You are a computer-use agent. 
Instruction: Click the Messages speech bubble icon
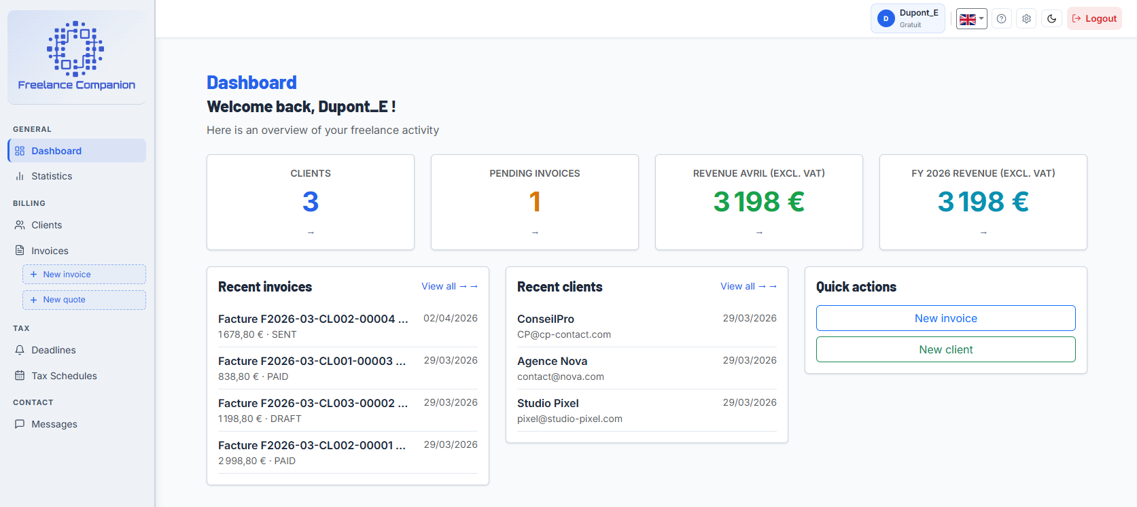[x=20, y=424]
